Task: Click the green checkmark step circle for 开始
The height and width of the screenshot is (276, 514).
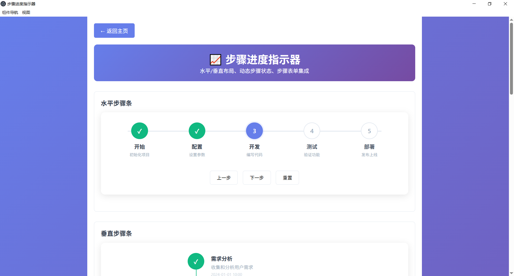Action: (139, 131)
